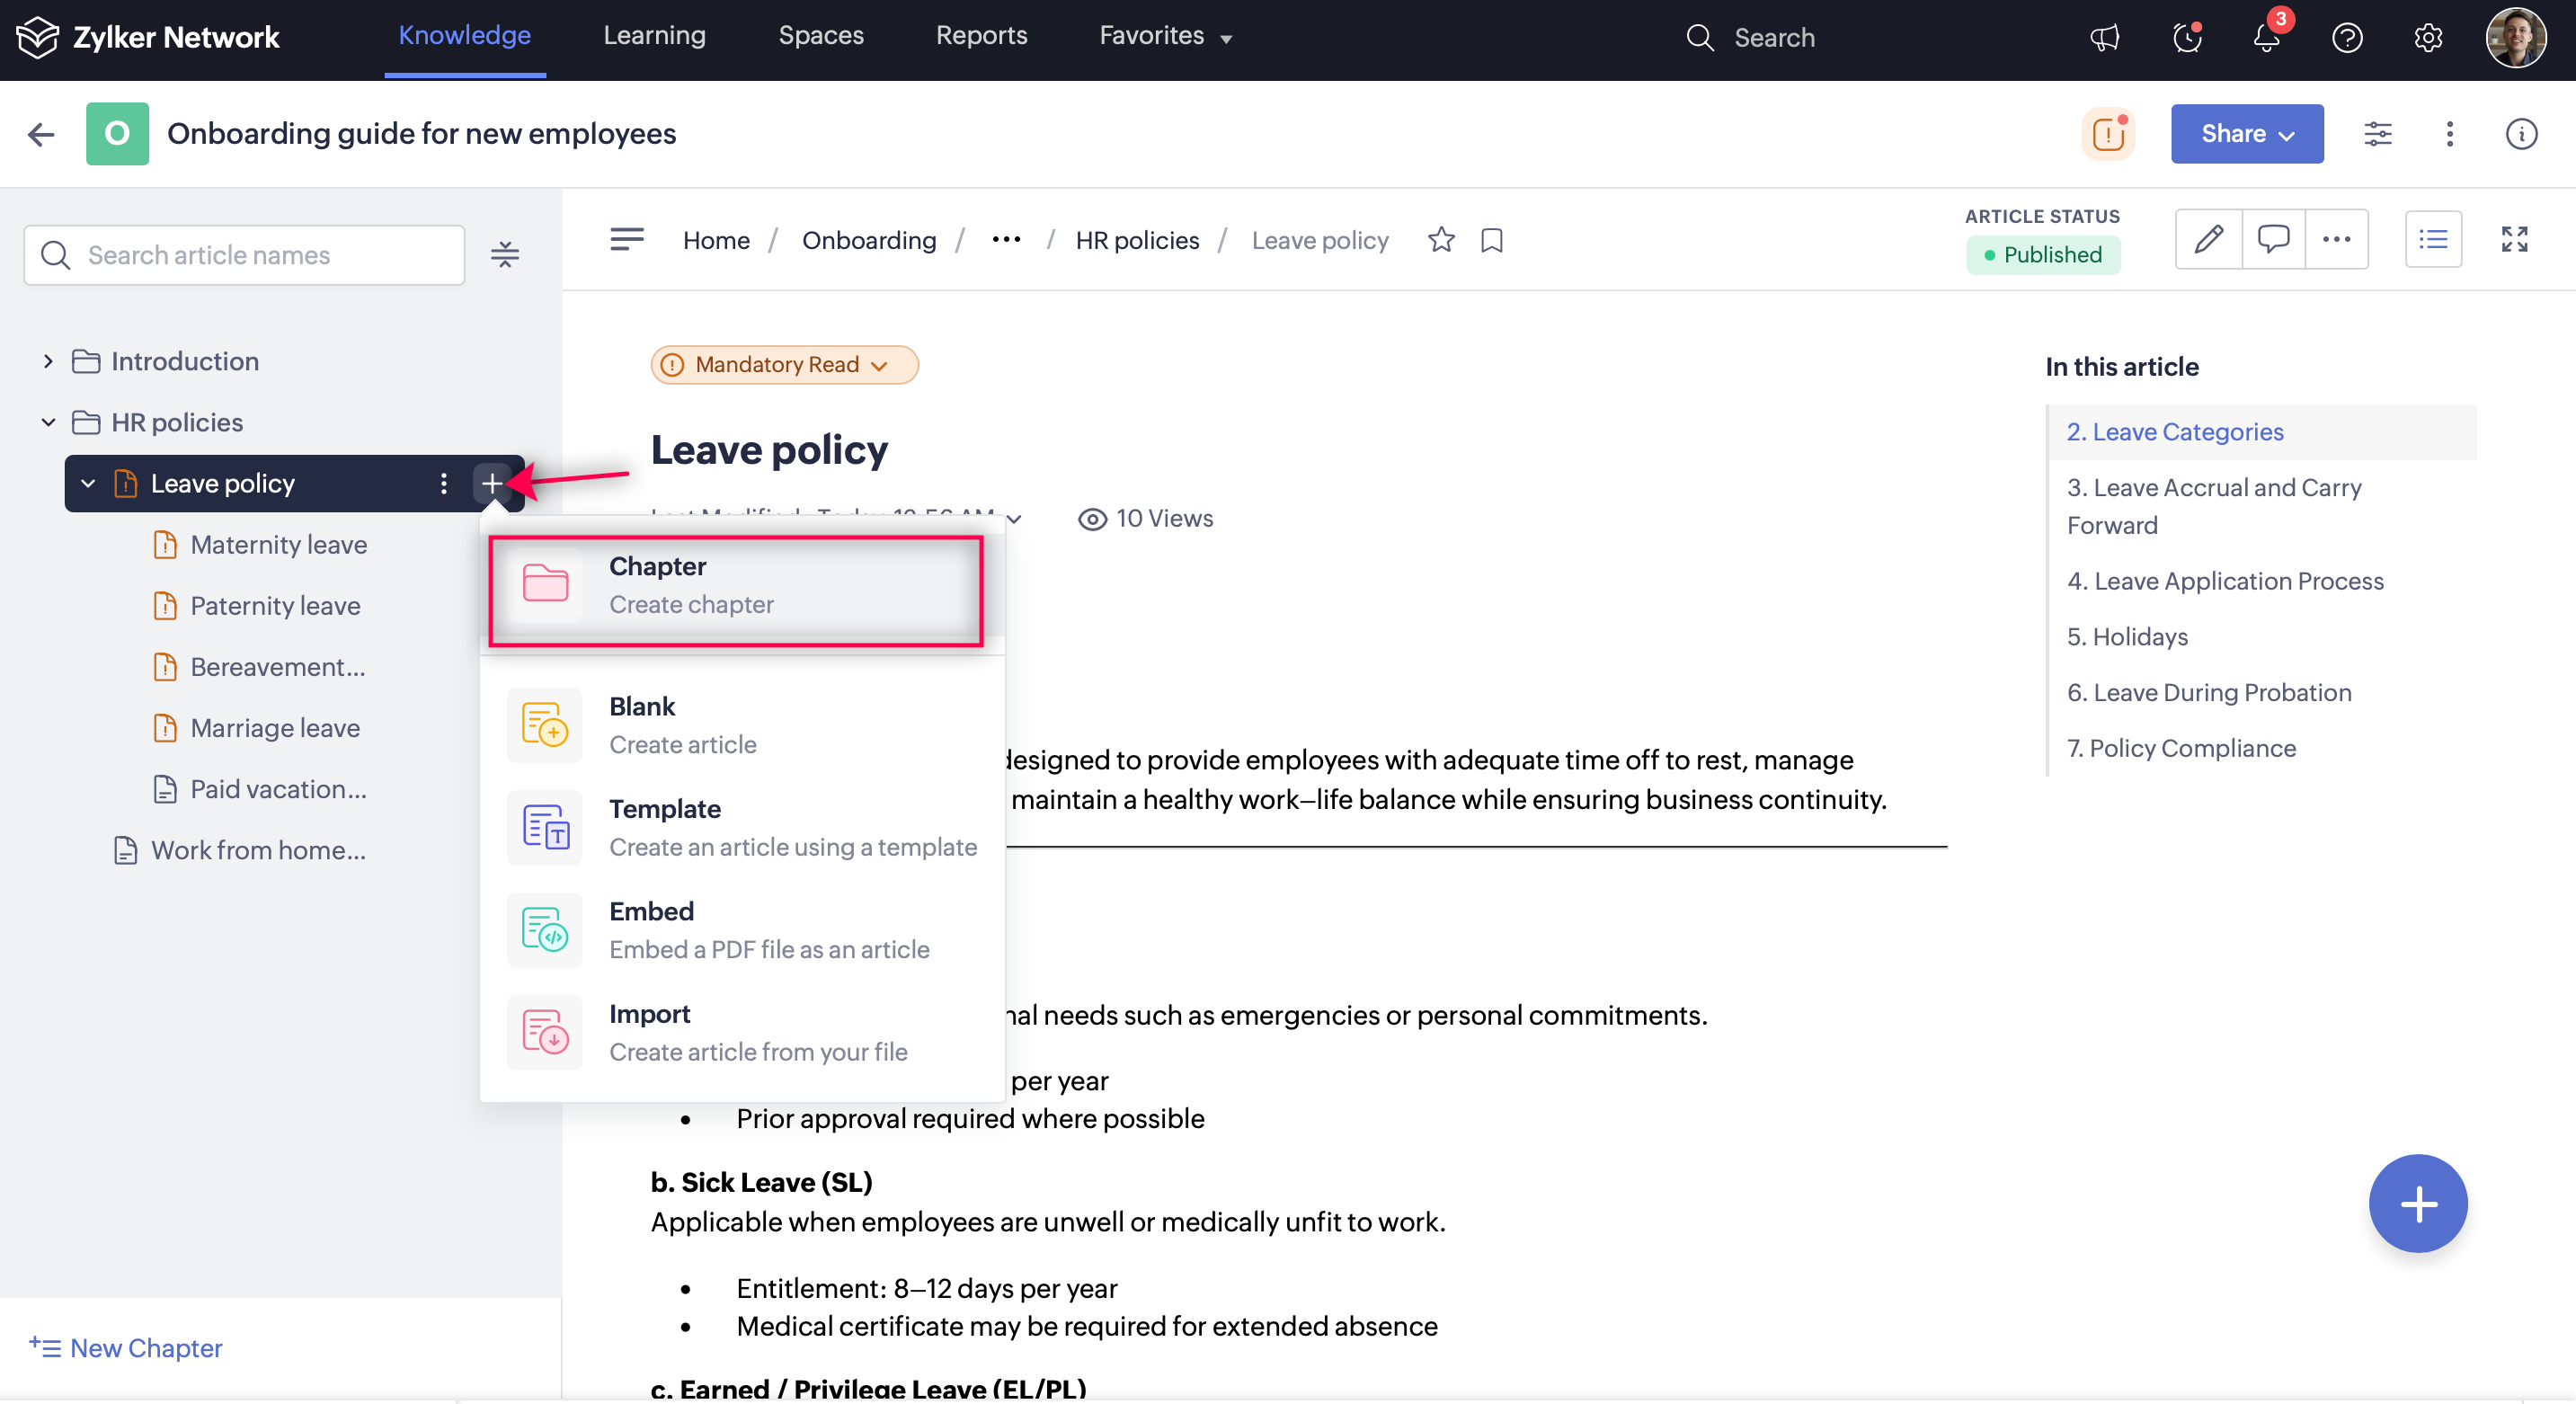Toggle the bookmark icon for Leave policy

click(x=1491, y=240)
